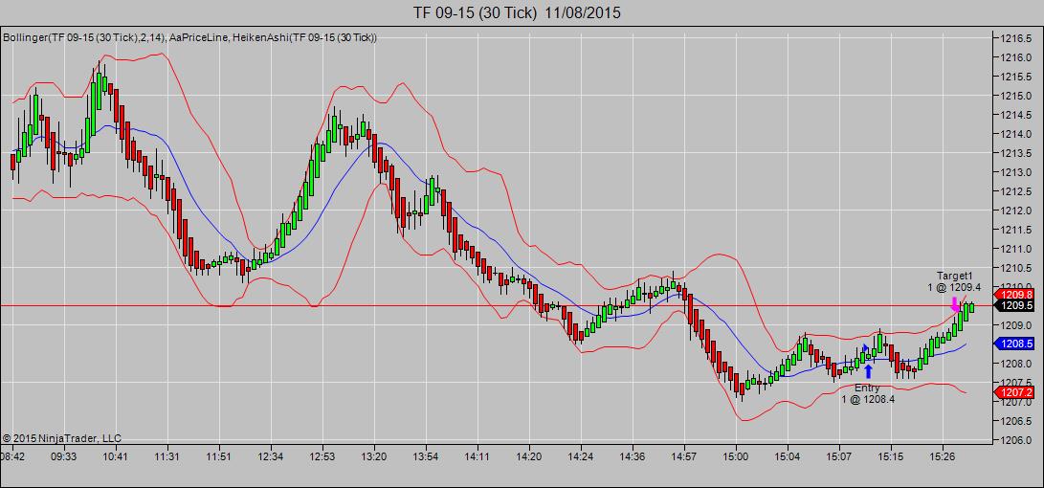The height and width of the screenshot is (488, 1044).
Task: Click the 10:41 time axis label
Action: tap(115, 456)
